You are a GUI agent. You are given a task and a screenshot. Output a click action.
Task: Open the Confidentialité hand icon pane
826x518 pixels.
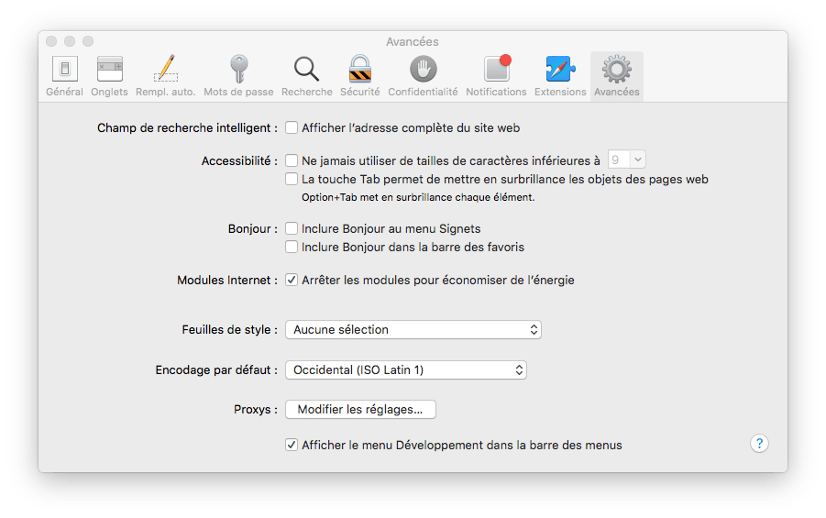click(423, 76)
